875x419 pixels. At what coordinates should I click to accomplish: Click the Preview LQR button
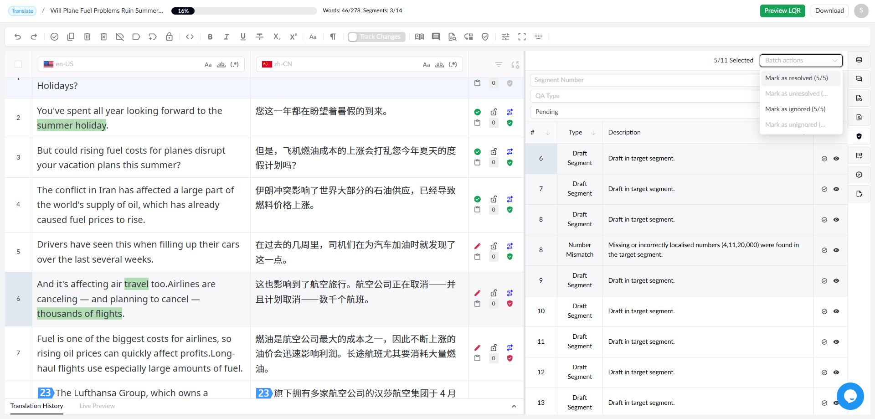click(782, 11)
